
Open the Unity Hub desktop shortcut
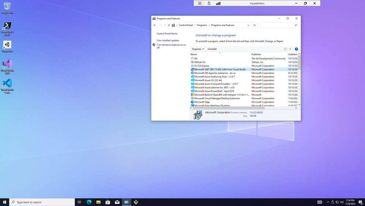pos(7,46)
